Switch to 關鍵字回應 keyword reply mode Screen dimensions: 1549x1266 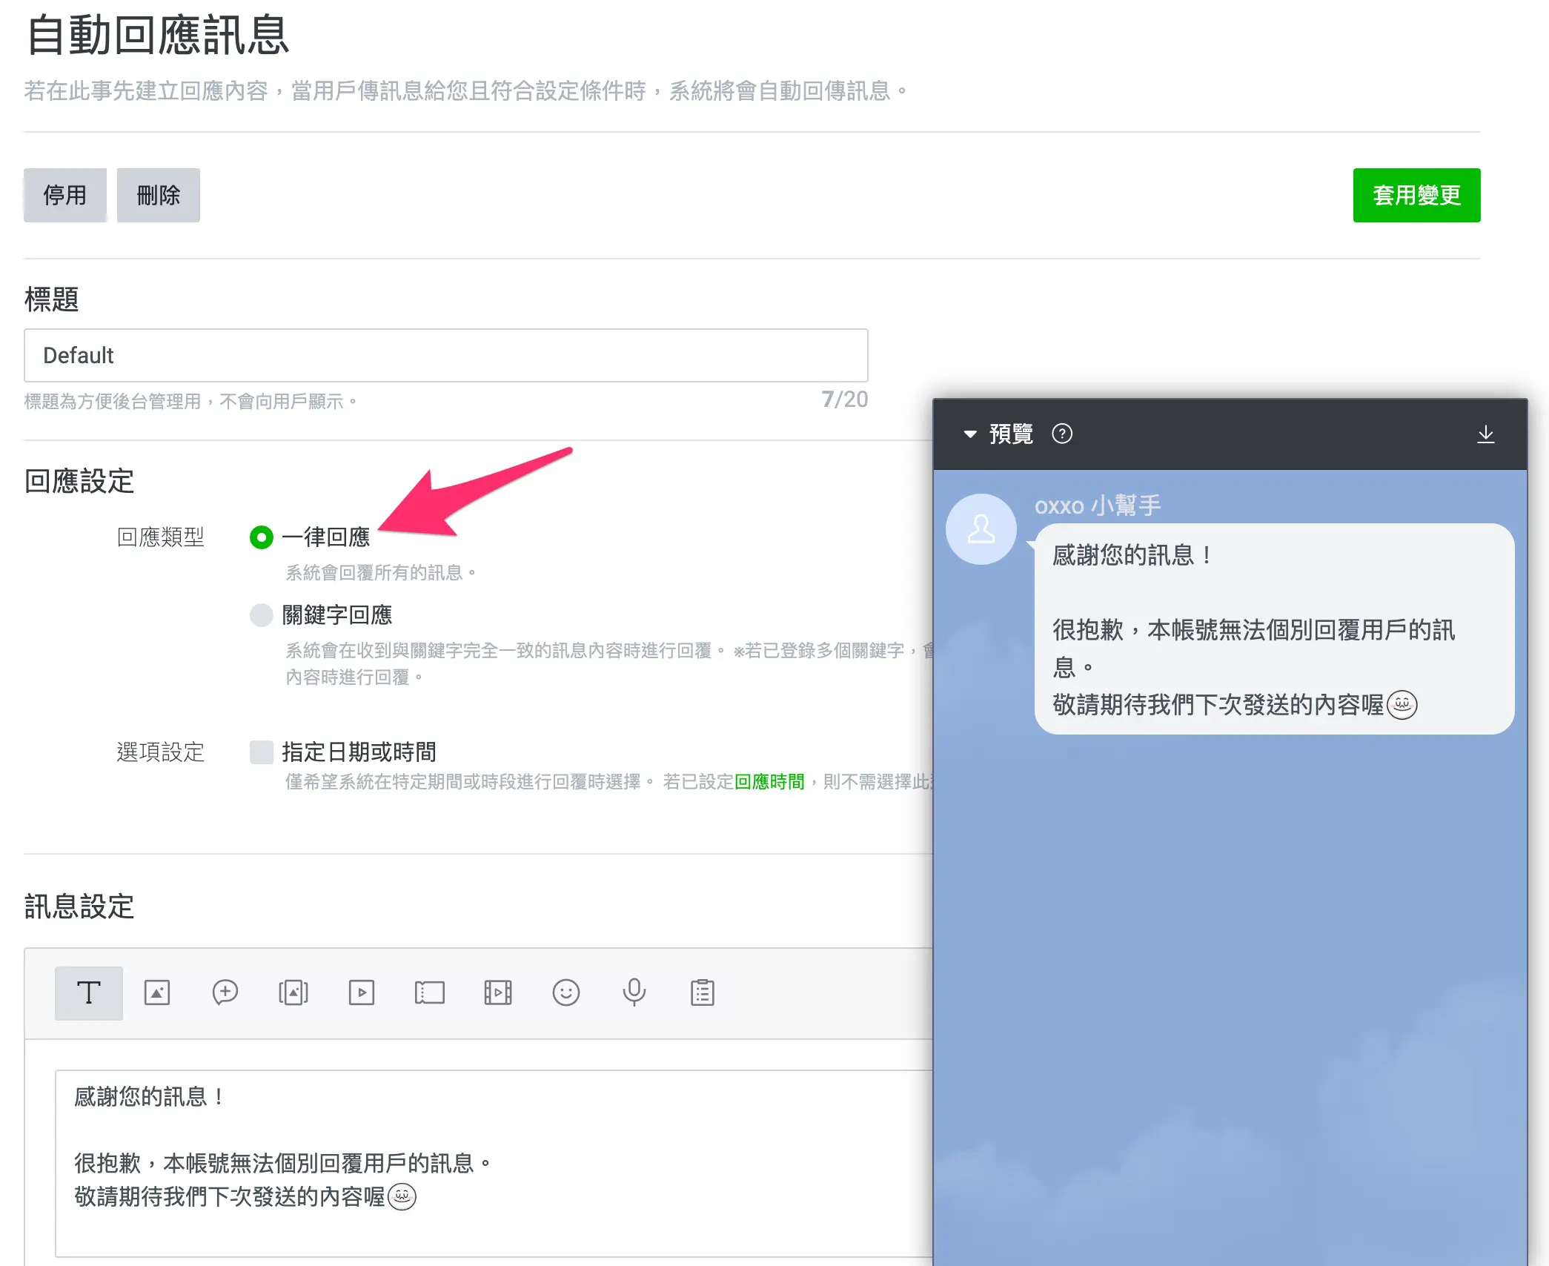point(262,616)
